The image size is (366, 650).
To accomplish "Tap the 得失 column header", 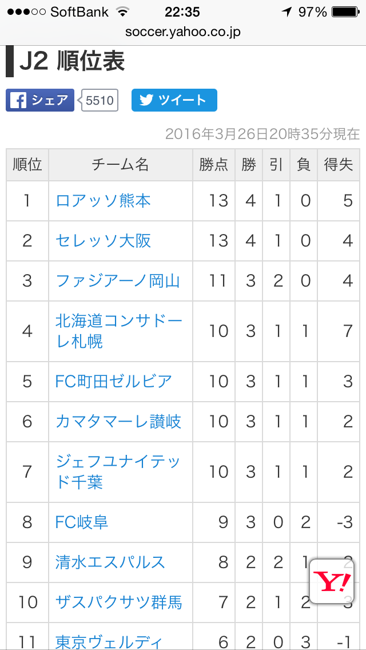I will (338, 165).
